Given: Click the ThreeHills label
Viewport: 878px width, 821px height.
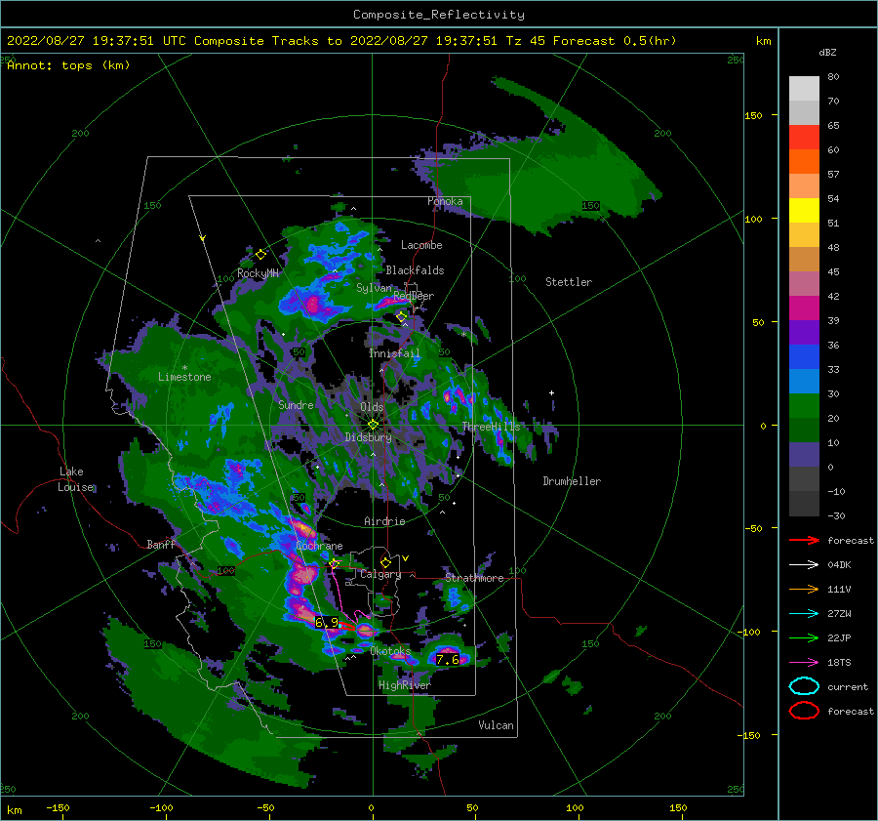Looking at the screenshot, I should (x=491, y=427).
